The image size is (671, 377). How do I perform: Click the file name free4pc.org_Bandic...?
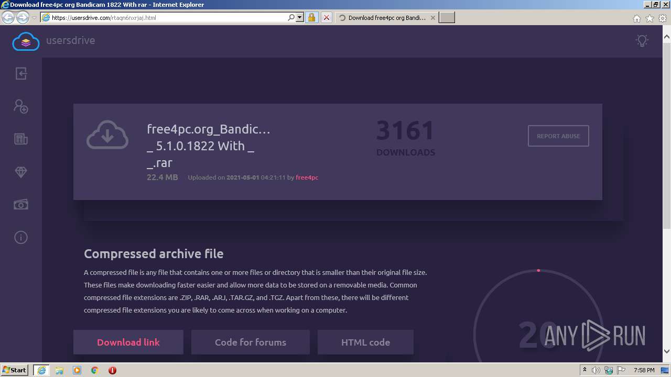[x=209, y=146]
